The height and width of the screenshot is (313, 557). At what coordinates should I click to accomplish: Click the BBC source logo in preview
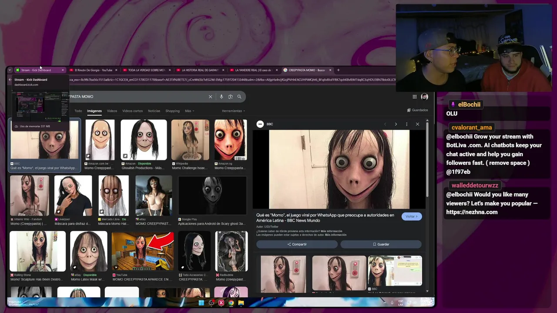[260, 124]
